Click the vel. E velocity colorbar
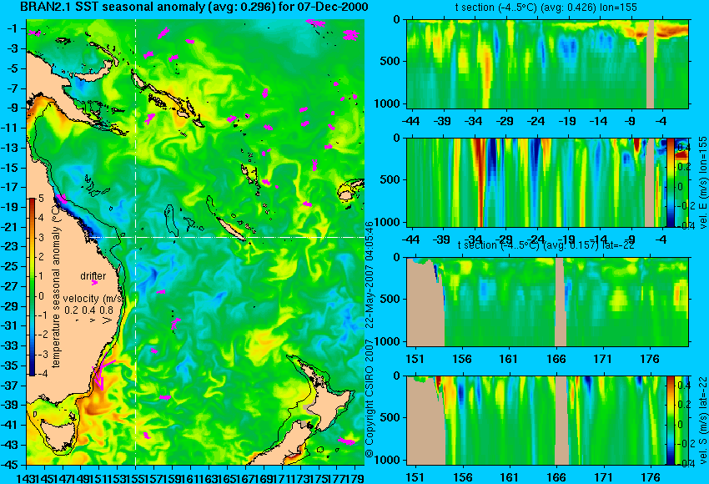The image size is (709, 484). tap(671, 182)
